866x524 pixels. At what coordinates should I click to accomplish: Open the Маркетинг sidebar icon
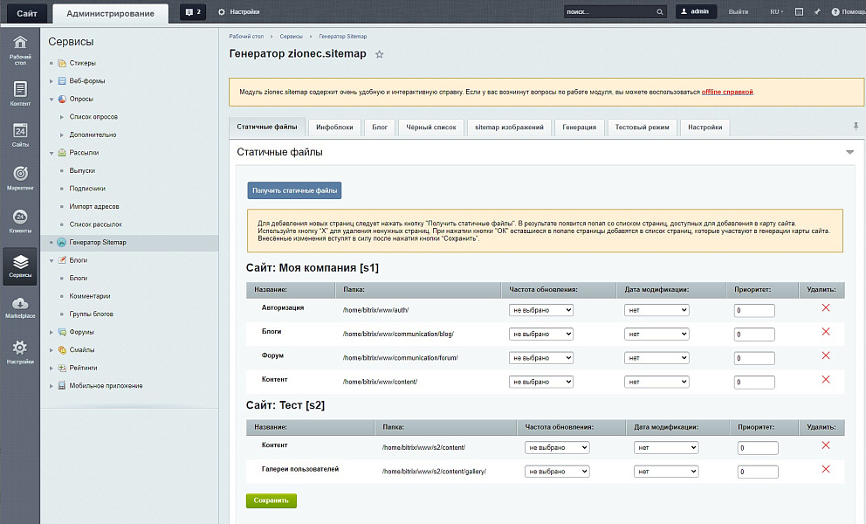coord(20,177)
